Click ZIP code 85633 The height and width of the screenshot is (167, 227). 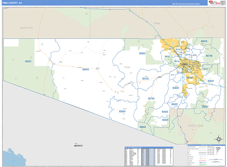[143, 127]
